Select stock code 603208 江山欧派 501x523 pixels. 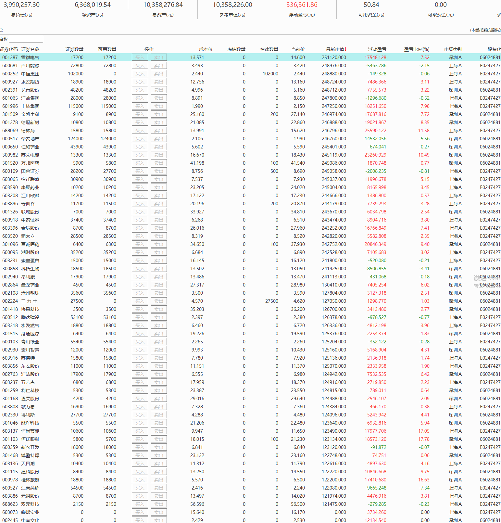pos(10,196)
